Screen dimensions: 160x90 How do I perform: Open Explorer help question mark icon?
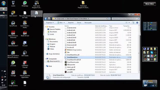[x=137, y=23]
